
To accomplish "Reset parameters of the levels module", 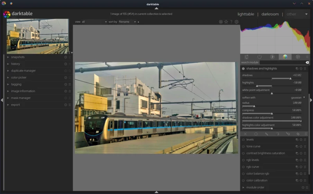I will point(301,140).
